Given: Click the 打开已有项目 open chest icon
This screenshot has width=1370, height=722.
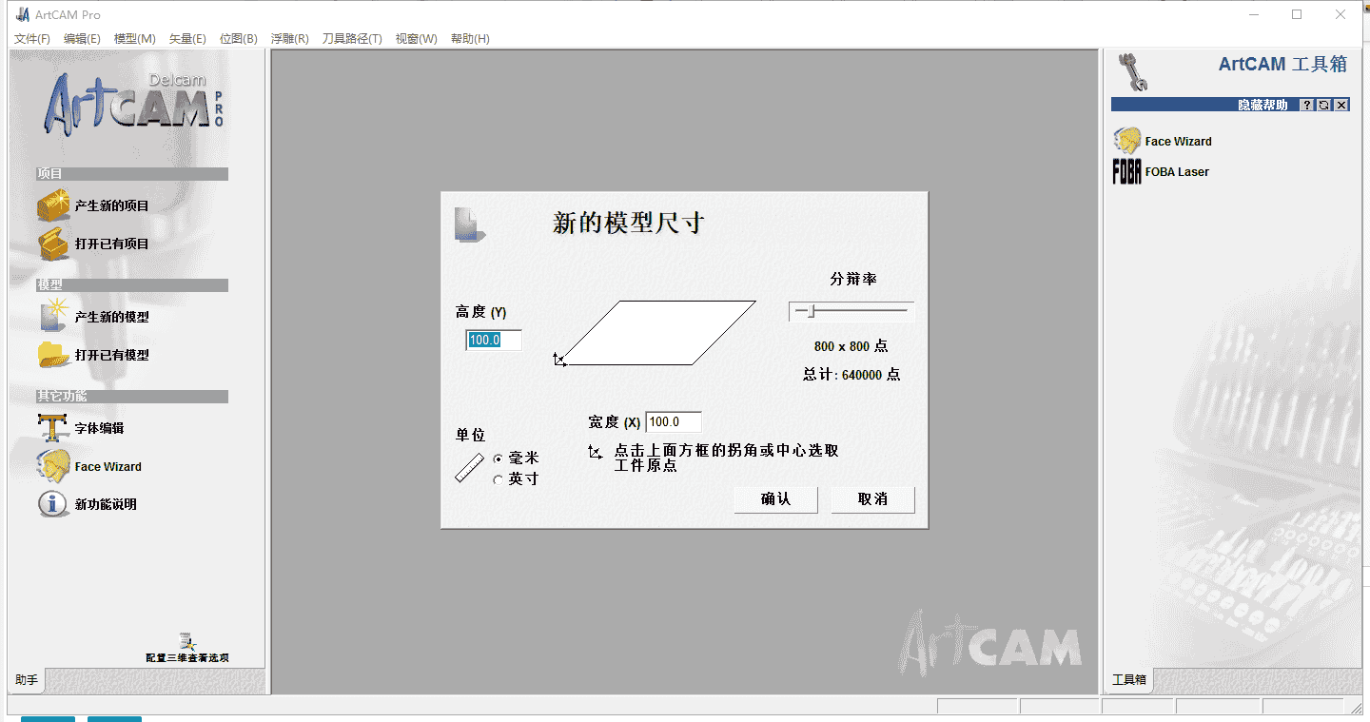Looking at the screenshot, I should click(54, 244).
